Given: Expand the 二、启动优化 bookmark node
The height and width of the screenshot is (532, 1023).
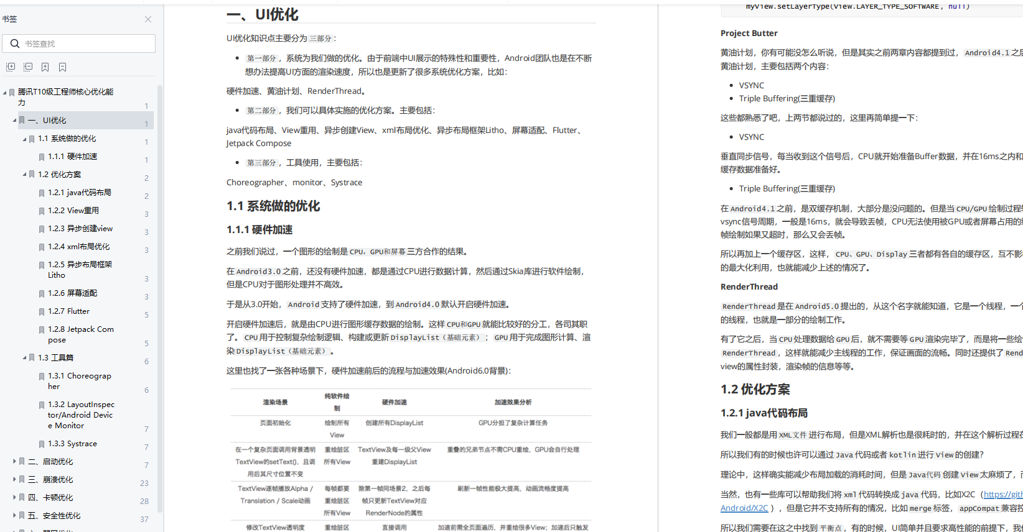Looking at the screenshot, I should pyautogui.click(x=14, y=462).
